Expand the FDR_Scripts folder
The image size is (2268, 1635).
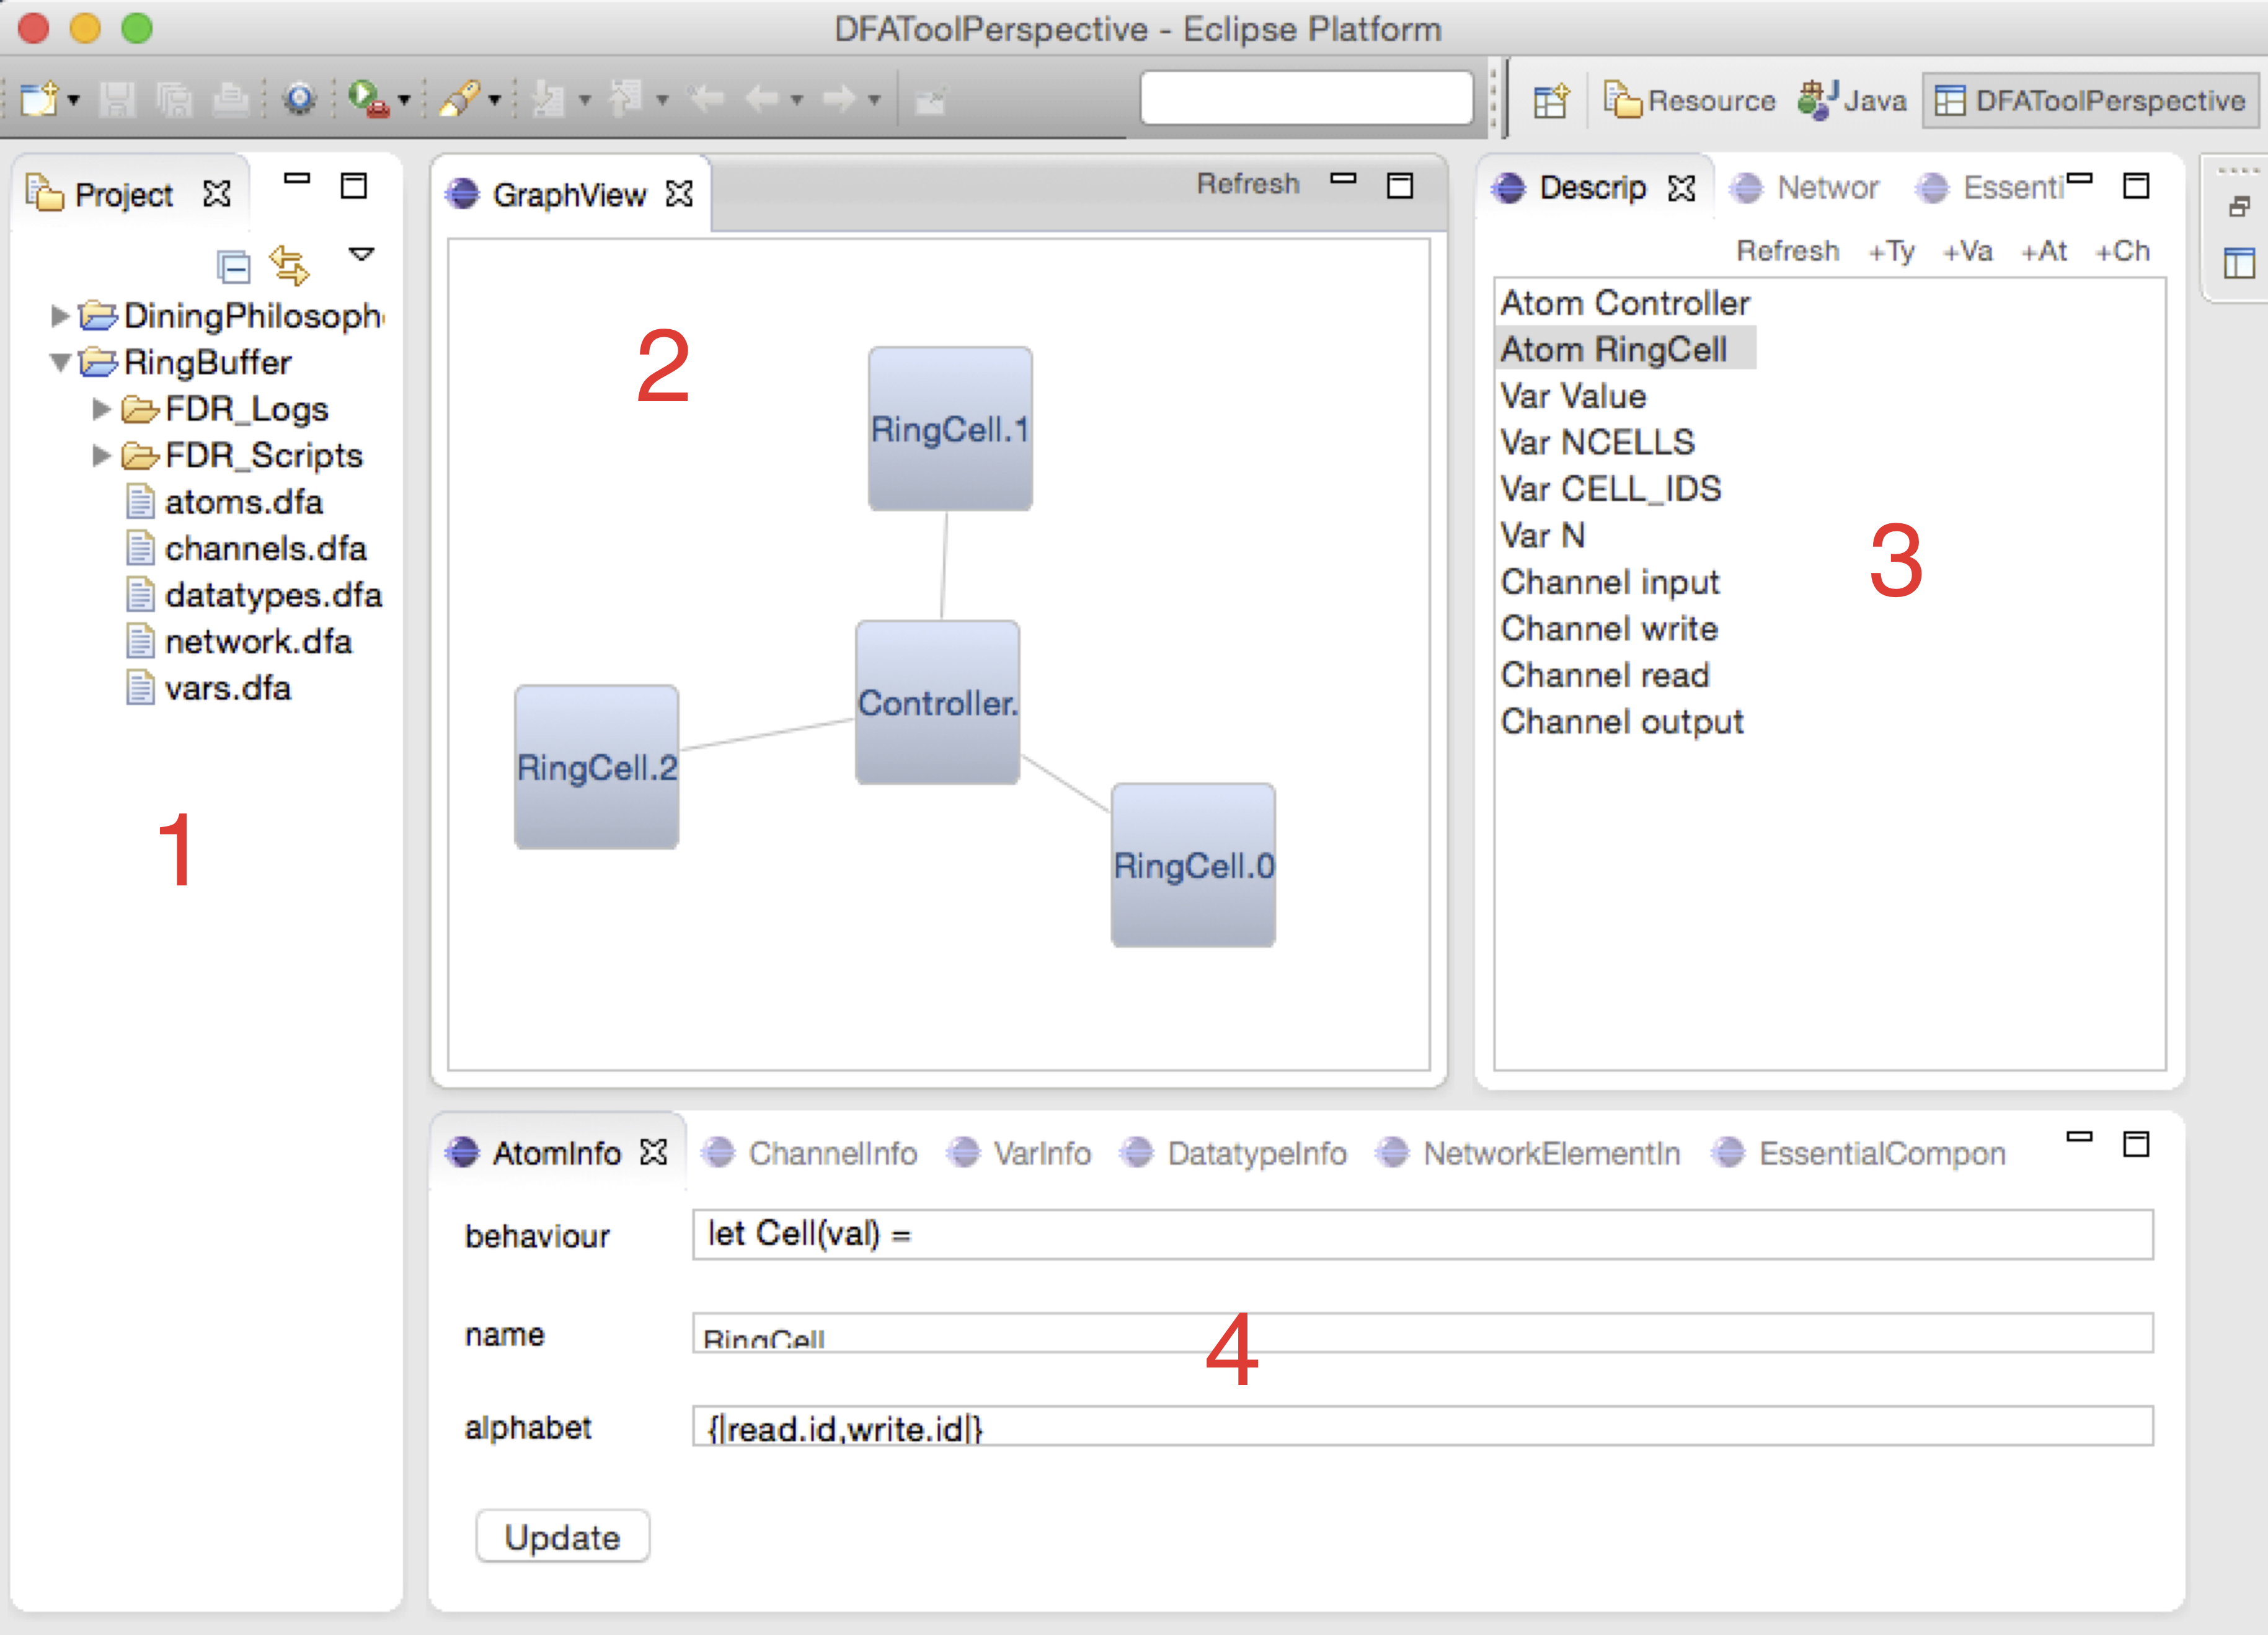coord(100,456)
